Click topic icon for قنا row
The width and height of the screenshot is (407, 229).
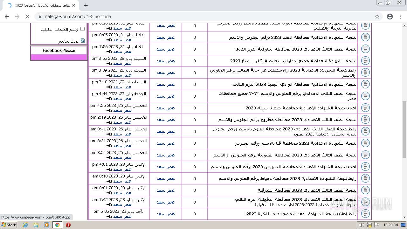point(365,143)
